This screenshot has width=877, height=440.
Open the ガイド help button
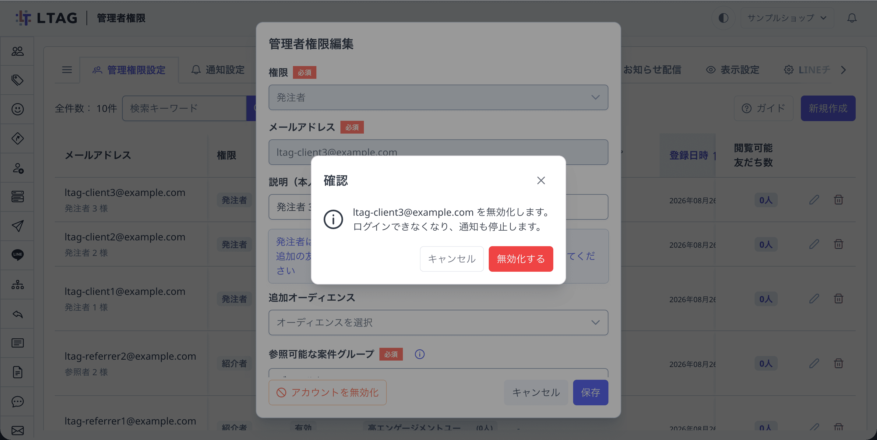[x=764, y=109]
